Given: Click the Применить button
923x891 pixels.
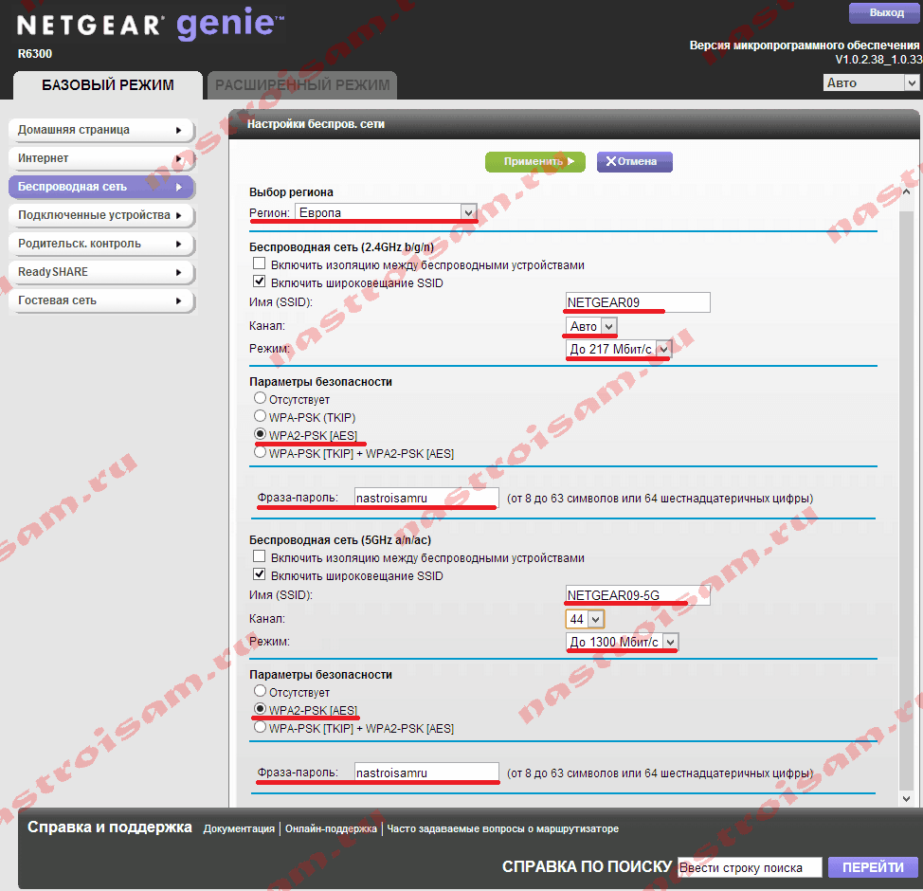Looking at the screenshot, I should (535, 161).
